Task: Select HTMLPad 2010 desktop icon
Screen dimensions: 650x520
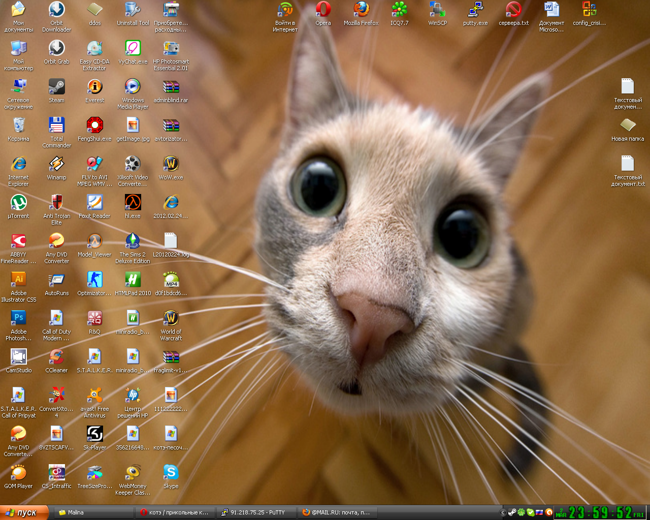Action: click(x=133, y=280)
